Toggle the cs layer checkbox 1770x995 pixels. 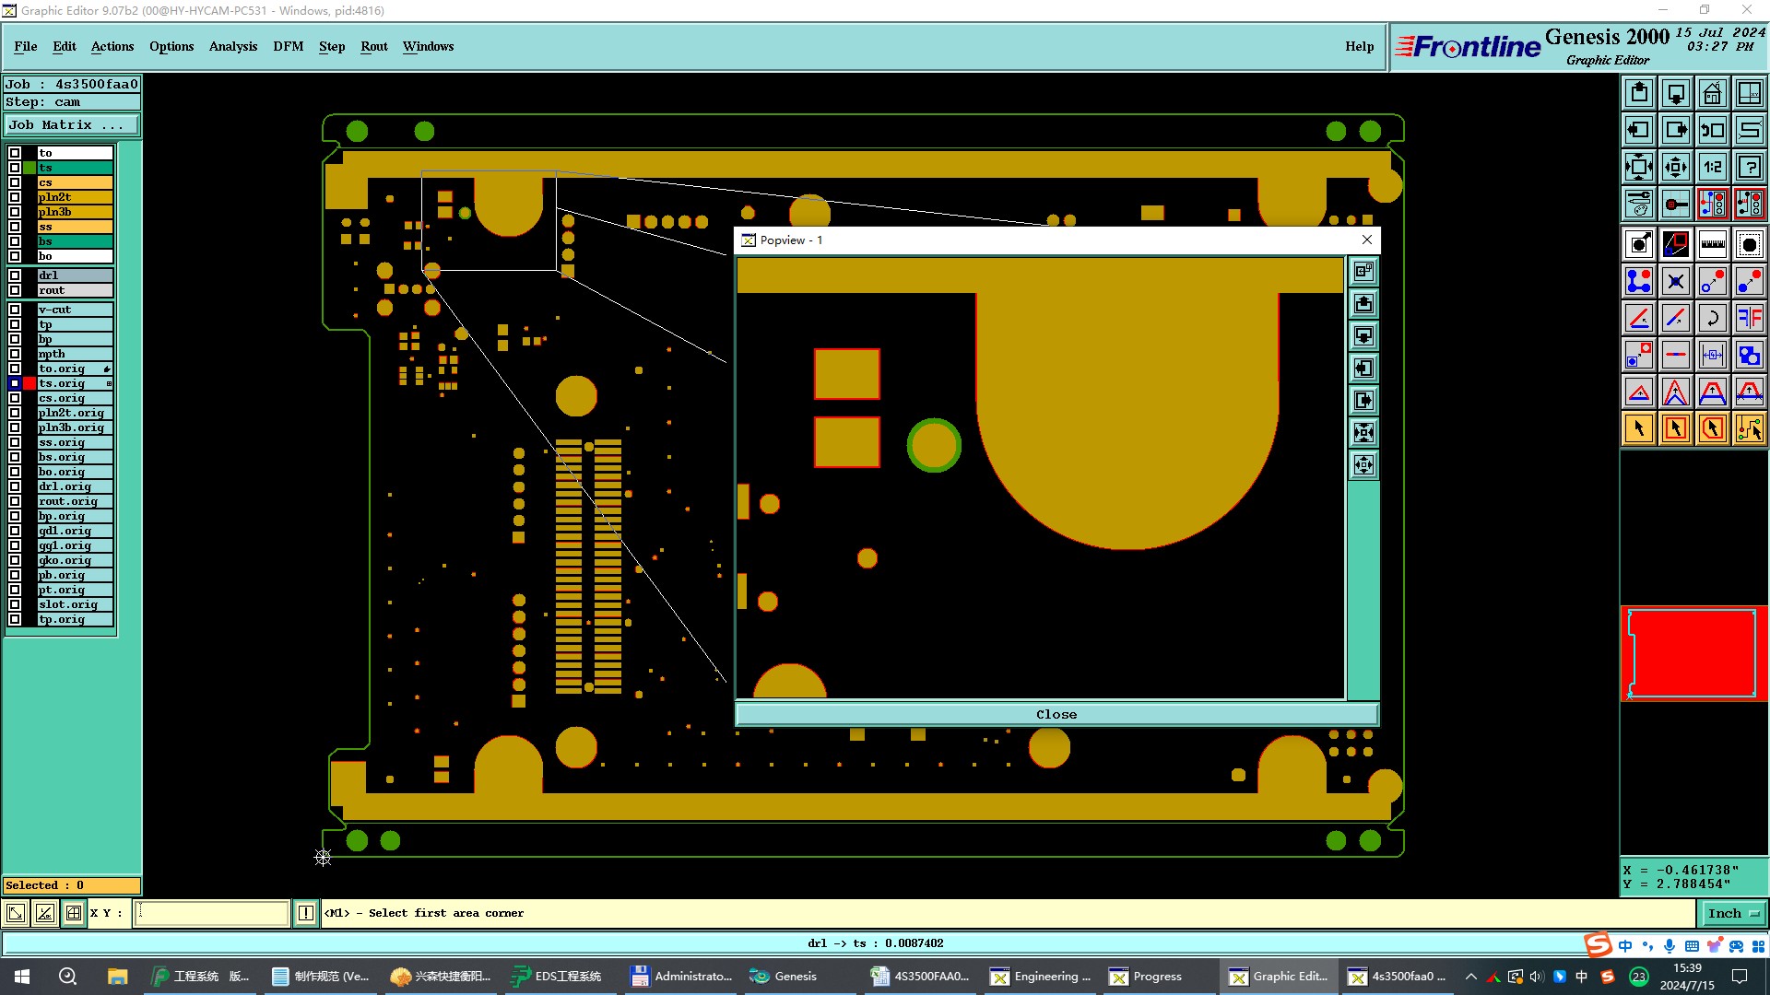(15, 182)
